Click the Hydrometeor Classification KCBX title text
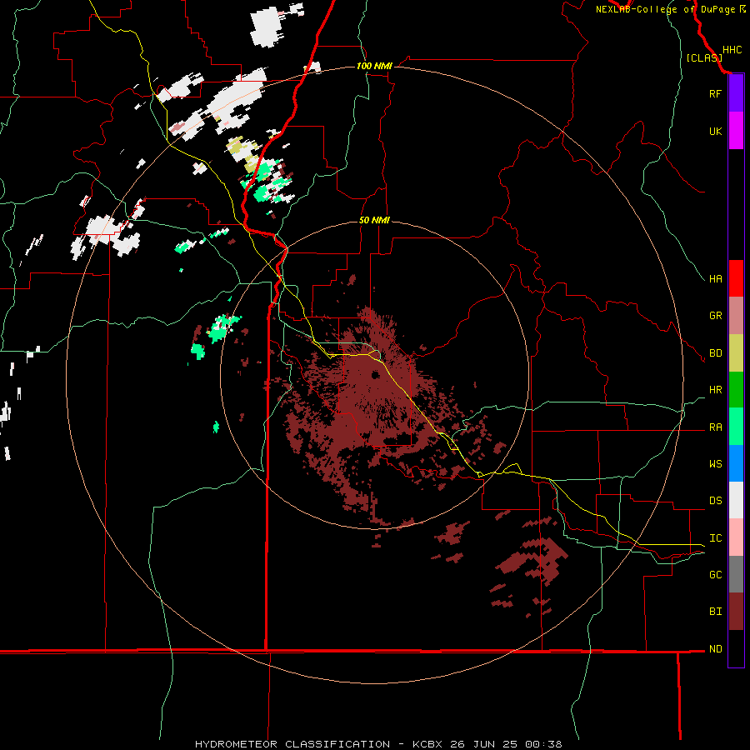The image size is (750, 750). pyautogui.click(x=378, y=744)
